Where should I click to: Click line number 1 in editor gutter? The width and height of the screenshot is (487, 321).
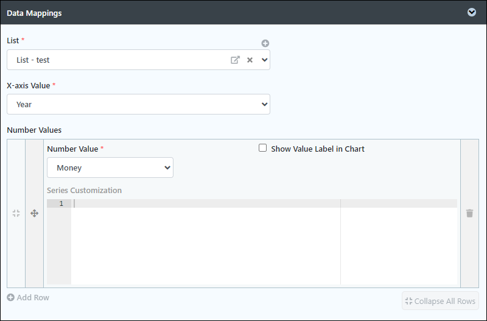(x=61, y=203)
